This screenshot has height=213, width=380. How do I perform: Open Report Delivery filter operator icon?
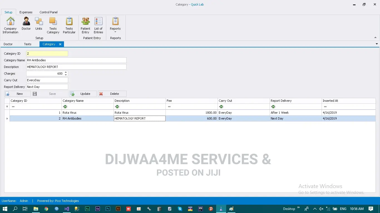(273, 107)
